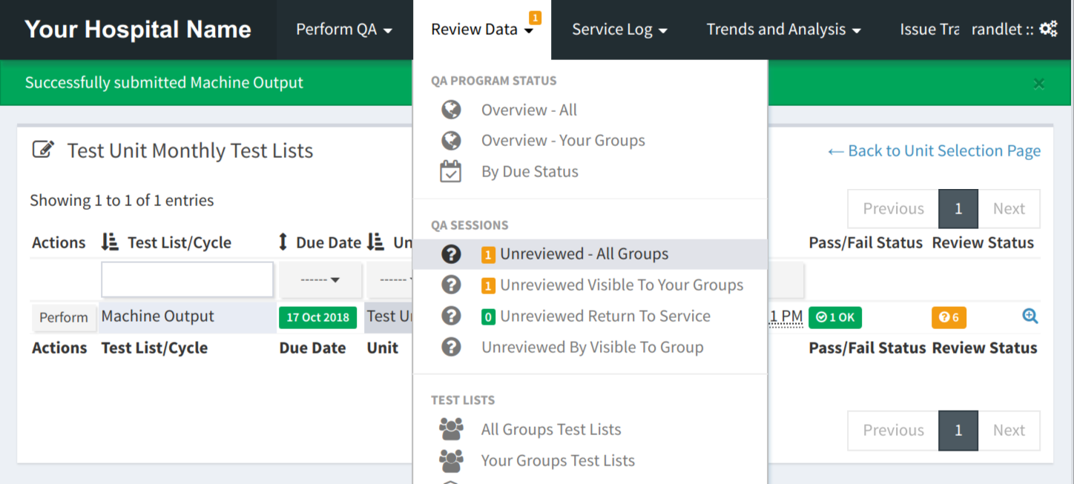Click the sort arrows icon beside Due Date header

click(x=283, y=242)
